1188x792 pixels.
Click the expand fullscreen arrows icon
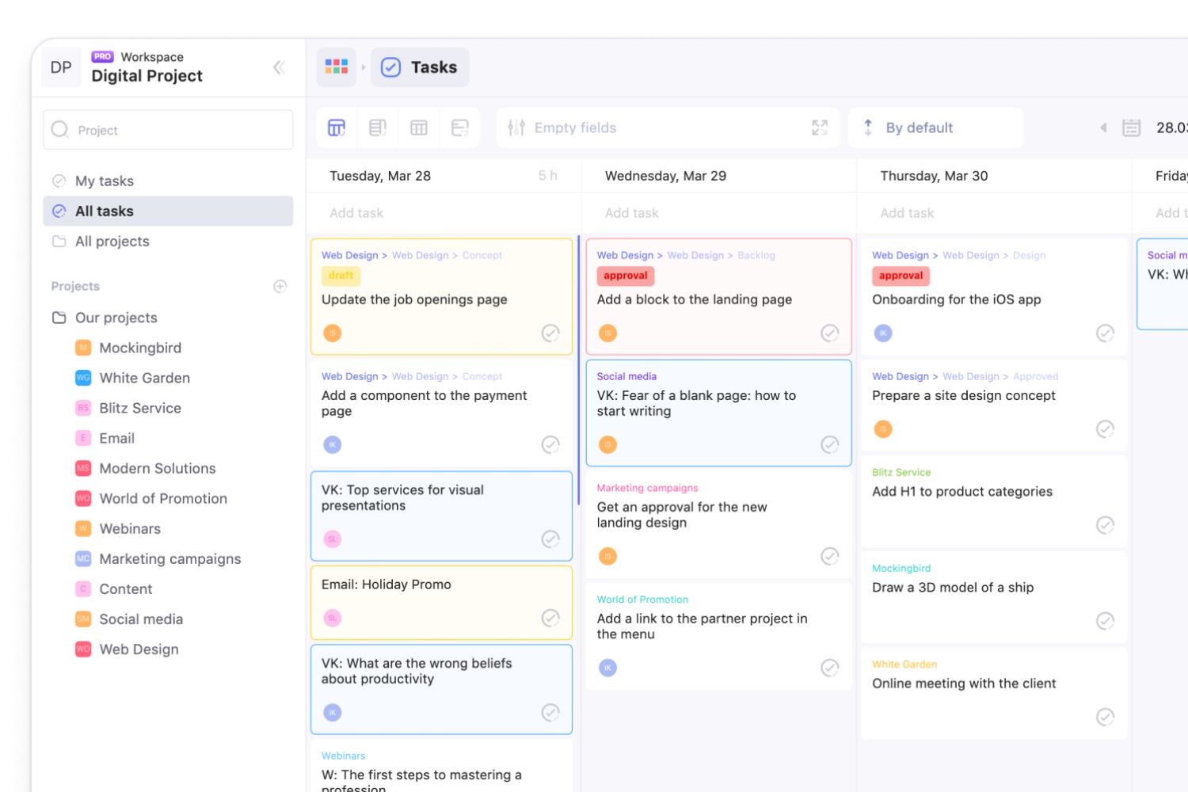pyautogui.click(x=820, y=128)
